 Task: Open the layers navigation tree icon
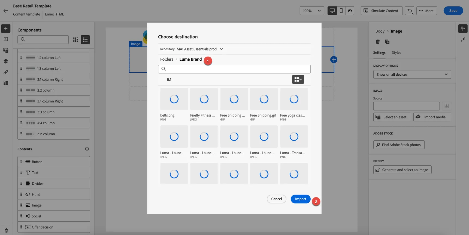[6, 61]
